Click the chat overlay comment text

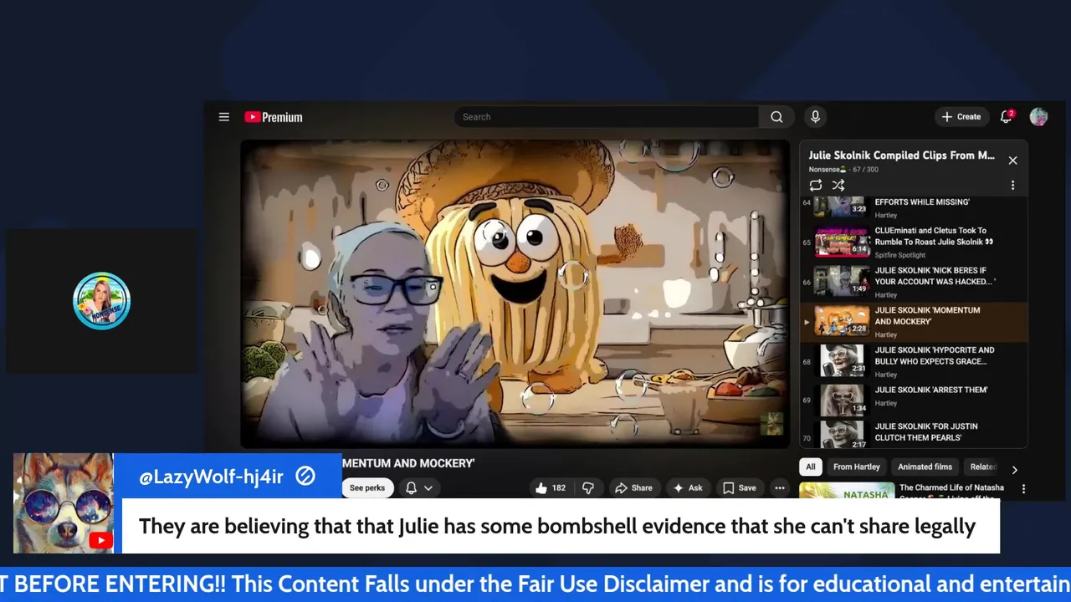(557, 526)
